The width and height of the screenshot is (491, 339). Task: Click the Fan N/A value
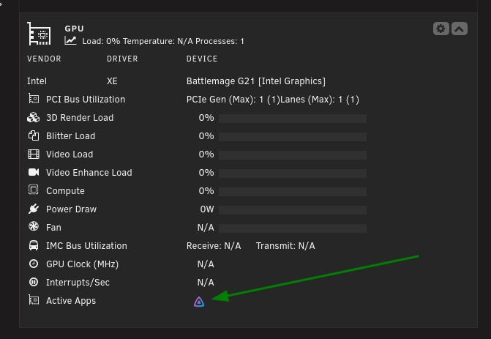click(x=206, y=228)
